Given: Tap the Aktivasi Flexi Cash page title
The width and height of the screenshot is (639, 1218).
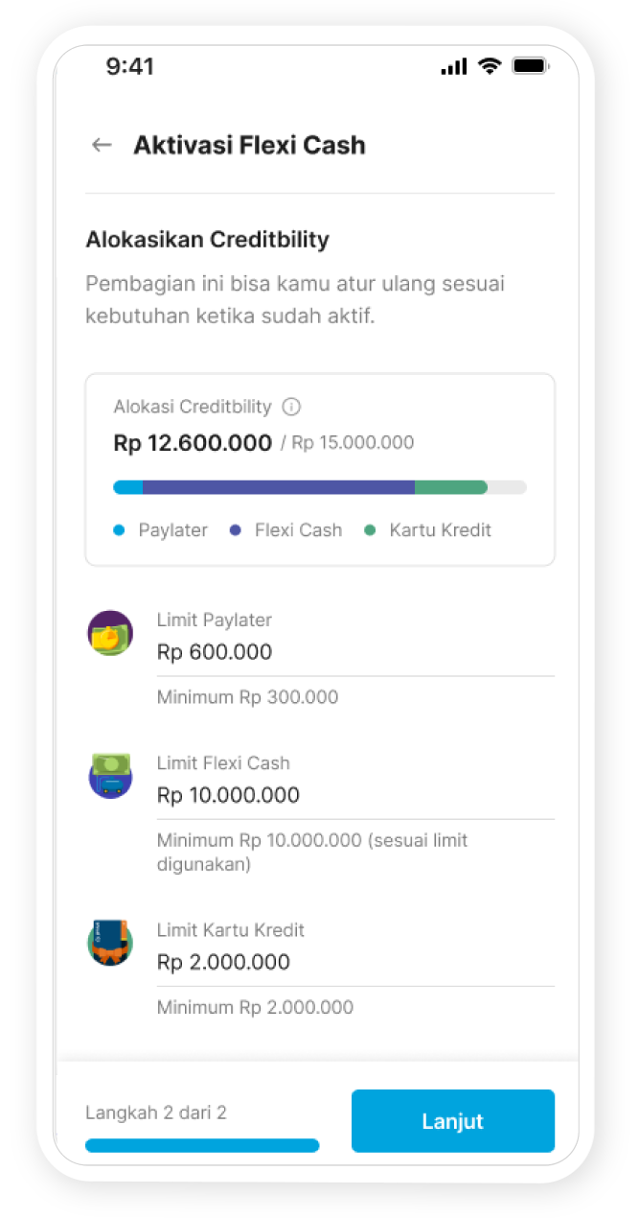Looking at the screenshot, I should point(249,145).
